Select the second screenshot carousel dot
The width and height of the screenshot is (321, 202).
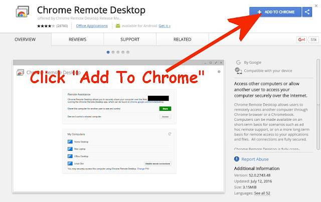113,52
